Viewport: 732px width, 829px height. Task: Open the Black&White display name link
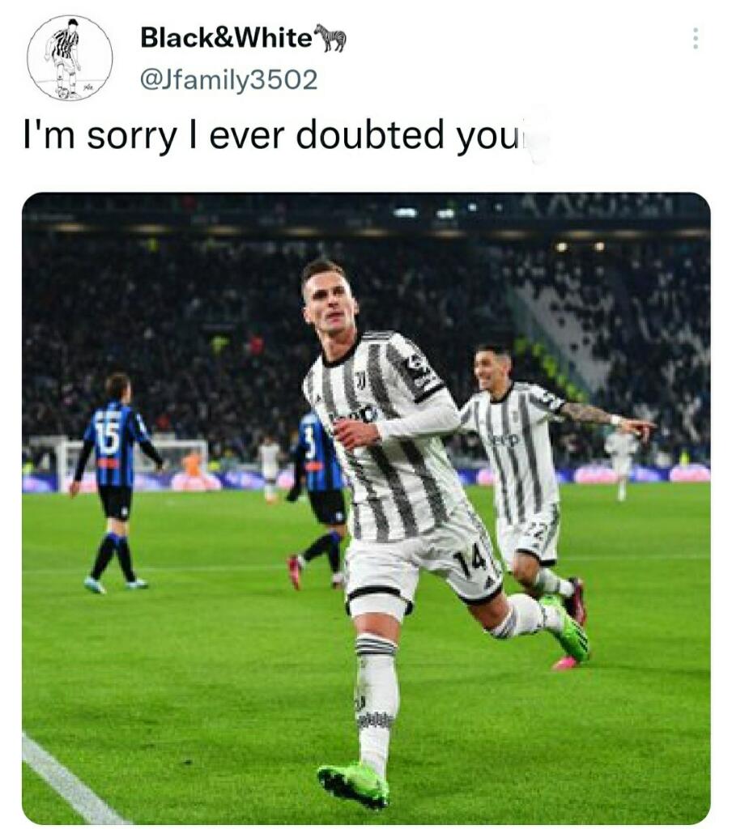pos(227,38)
